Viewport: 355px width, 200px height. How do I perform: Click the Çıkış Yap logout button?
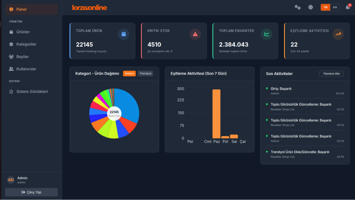[x=31, y=192]
